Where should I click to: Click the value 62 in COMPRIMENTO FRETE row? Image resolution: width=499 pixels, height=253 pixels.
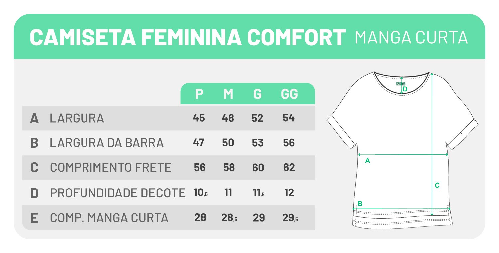pos(289,167)
